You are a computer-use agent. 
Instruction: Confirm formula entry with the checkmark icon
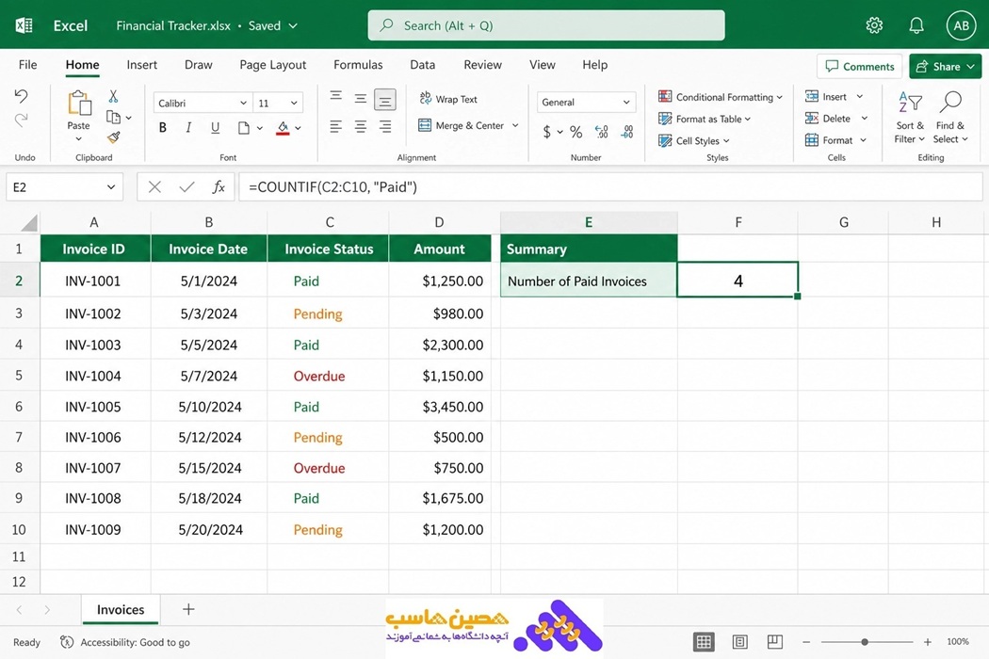(x=186, y=186)
